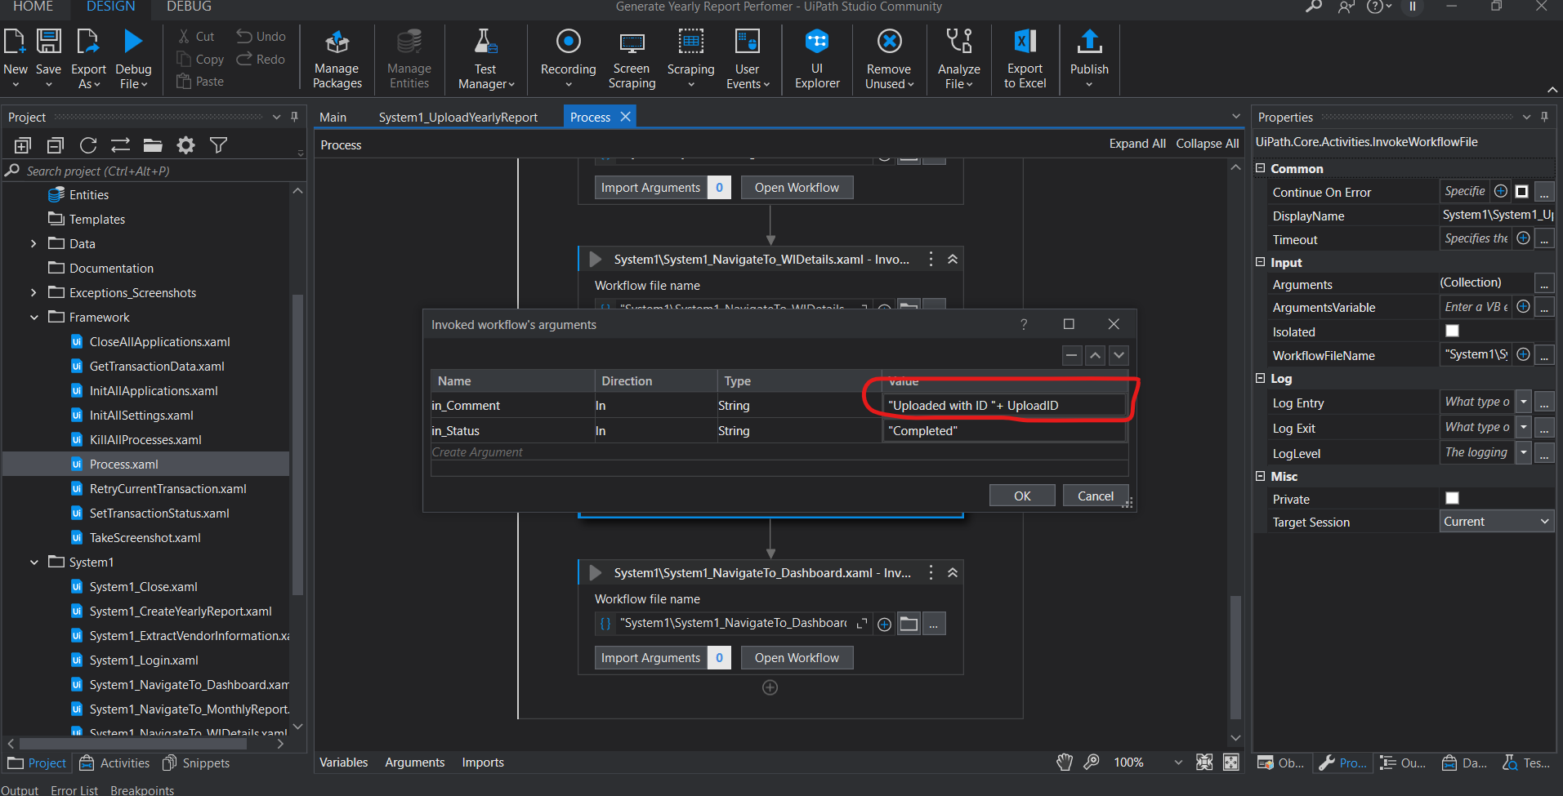The height and width of the screenshot is (796, 1563).
Task: Open Log Entry dropdown arrow
Action: pos(1523,402)
